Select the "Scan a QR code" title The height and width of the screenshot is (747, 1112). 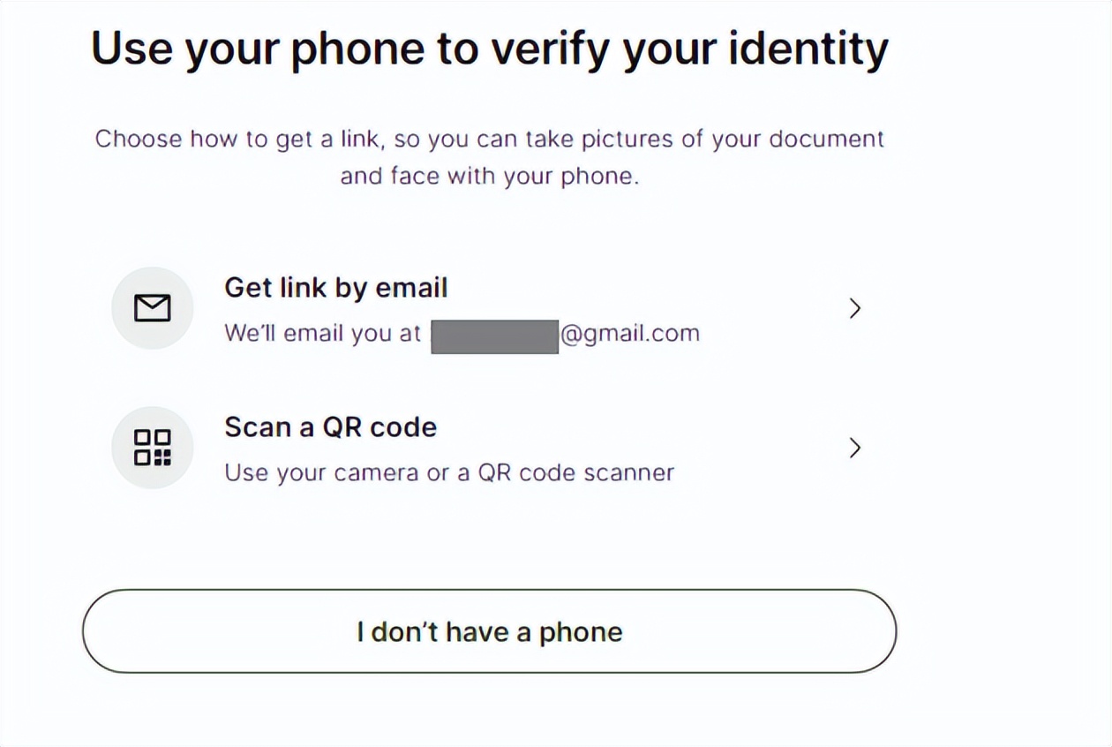pyautogui.click(x=330, y=427)
